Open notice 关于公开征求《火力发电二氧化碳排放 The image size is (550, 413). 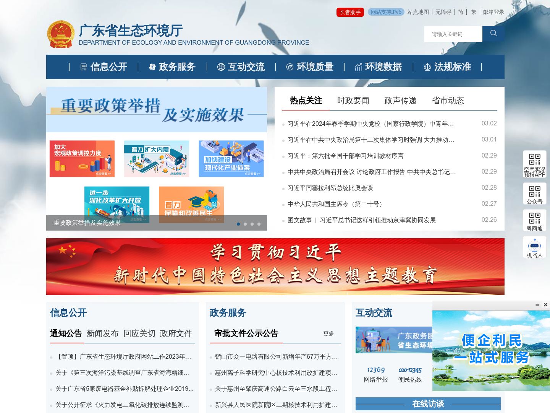coord(123,405)
